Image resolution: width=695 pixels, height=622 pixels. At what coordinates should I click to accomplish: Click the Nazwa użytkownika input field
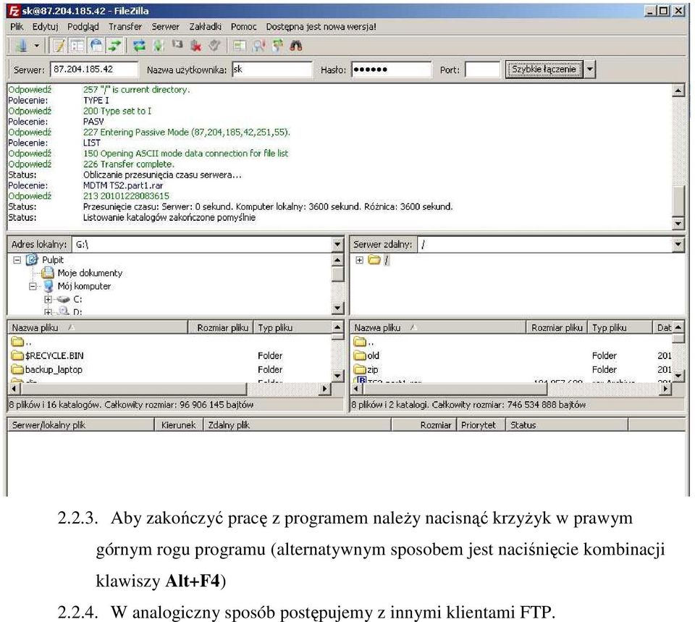tap(272, 70)
